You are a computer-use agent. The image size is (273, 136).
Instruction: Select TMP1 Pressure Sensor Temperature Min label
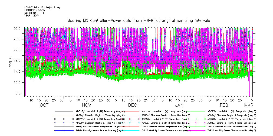232,126
